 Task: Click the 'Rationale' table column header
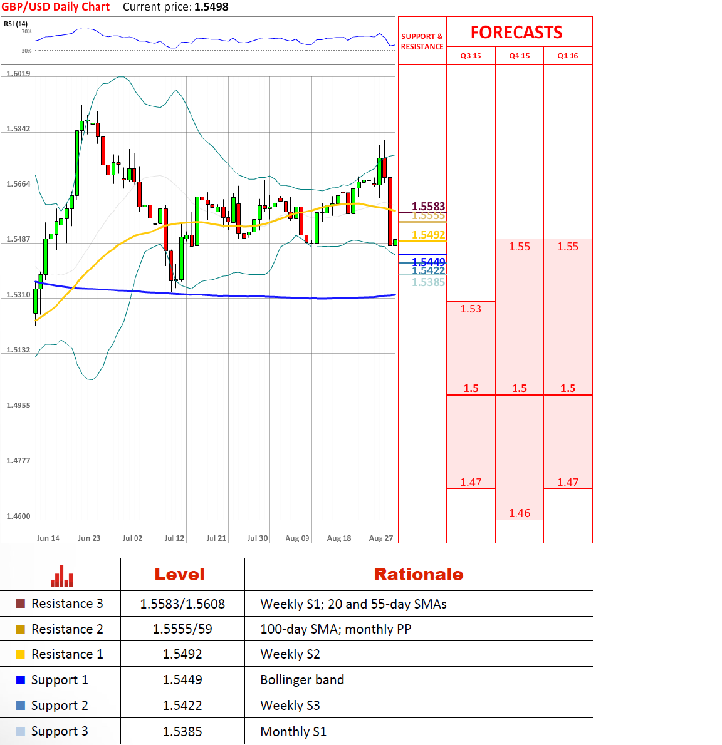point(419,575)
